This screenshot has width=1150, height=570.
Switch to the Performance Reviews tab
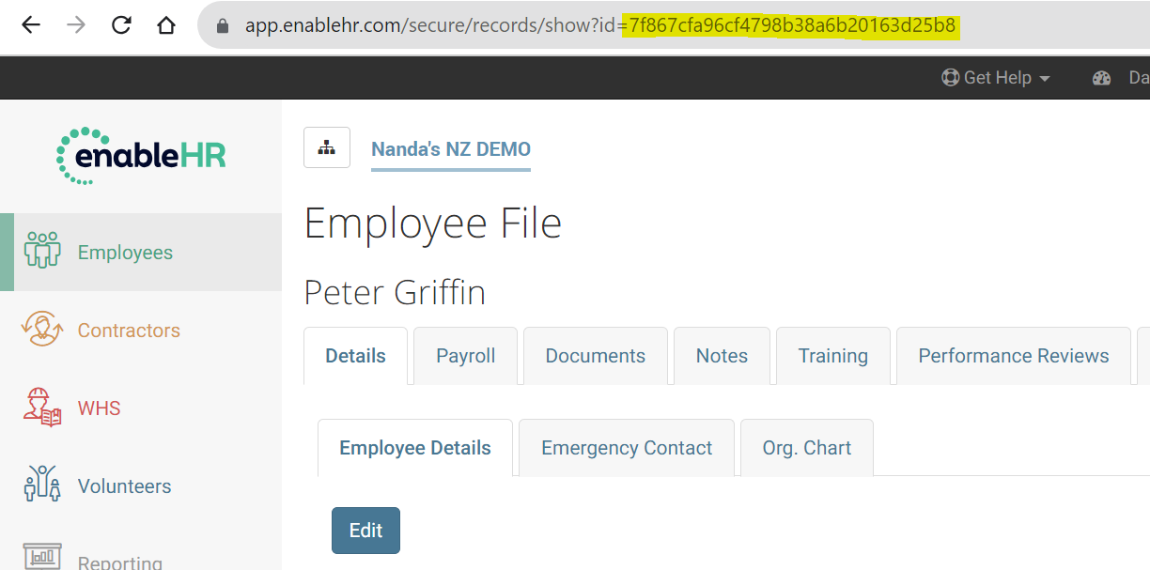coord(1014,356)
